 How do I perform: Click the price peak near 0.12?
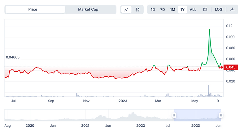point(210,29)
